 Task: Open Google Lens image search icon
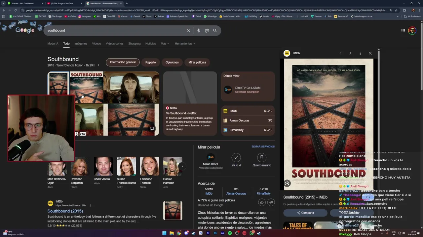(x=207, y=31)
